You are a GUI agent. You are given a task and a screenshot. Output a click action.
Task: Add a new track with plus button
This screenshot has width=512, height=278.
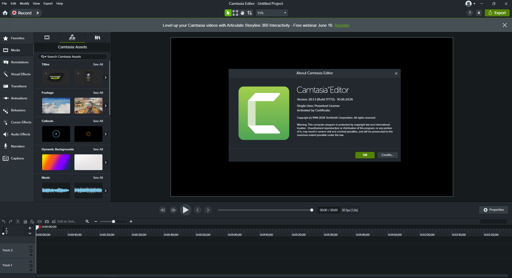click(x=30, y=228)
